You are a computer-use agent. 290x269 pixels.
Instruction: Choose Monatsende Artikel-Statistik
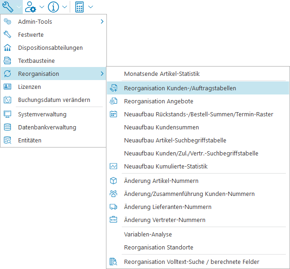(x=162, y=74)
